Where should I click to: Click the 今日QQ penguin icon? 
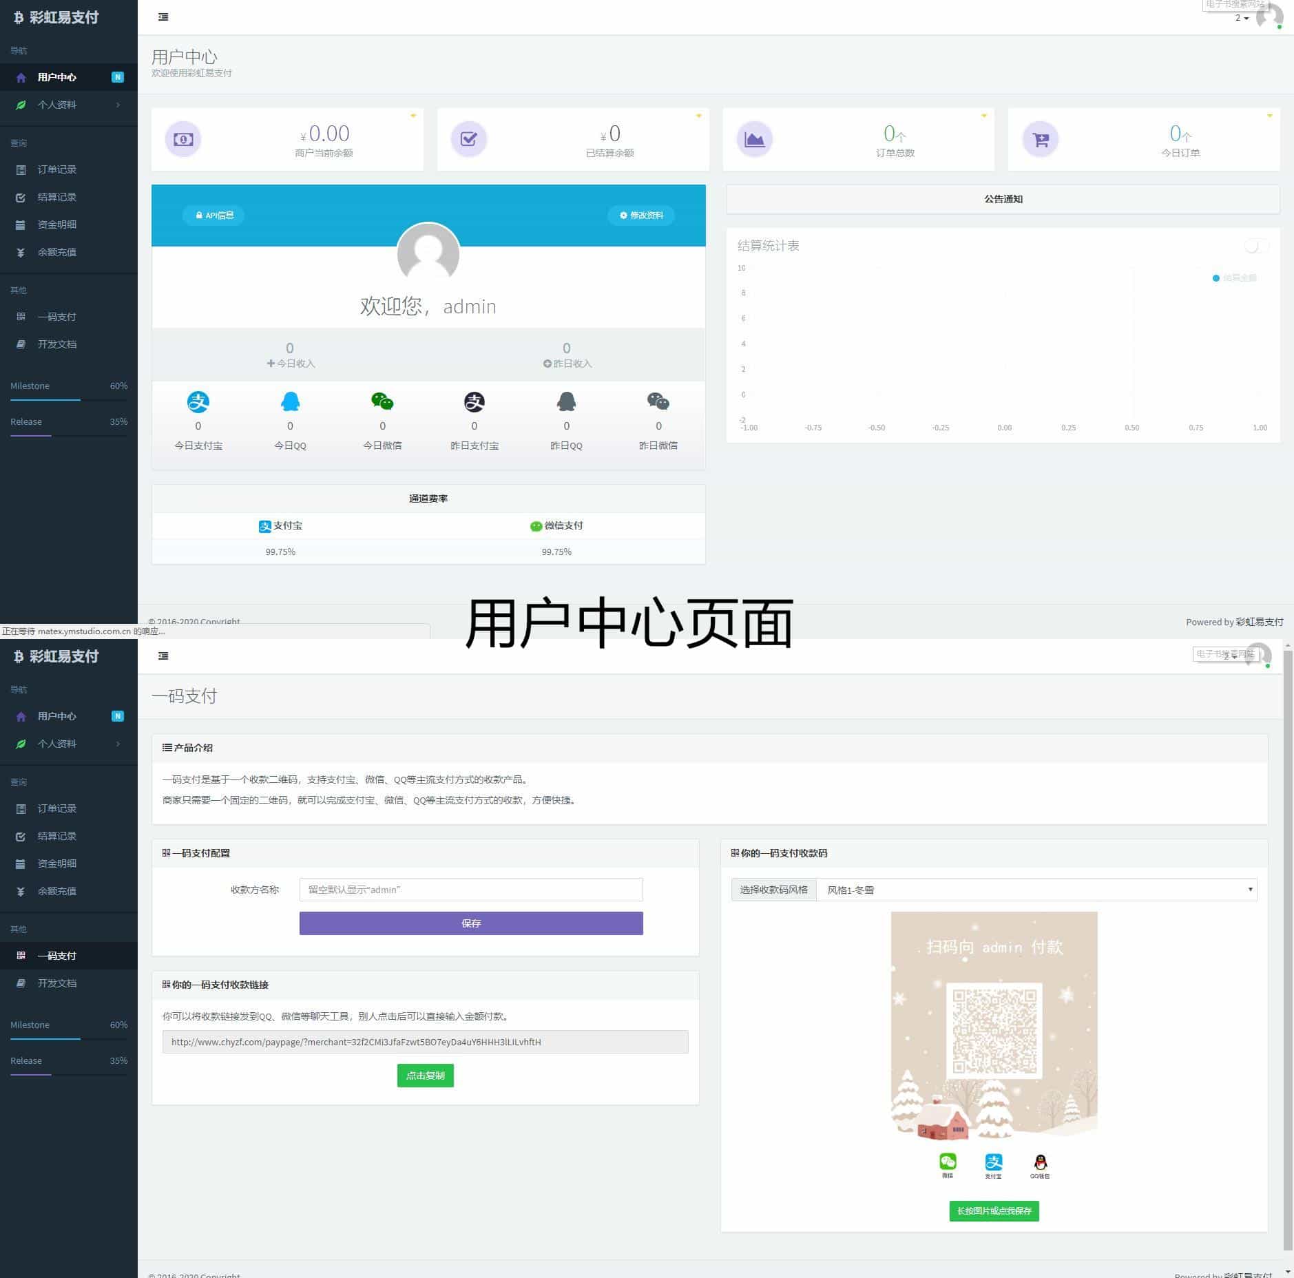click(291, 401)
